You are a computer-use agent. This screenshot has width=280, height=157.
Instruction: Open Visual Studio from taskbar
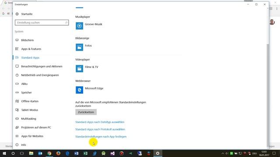112,153
